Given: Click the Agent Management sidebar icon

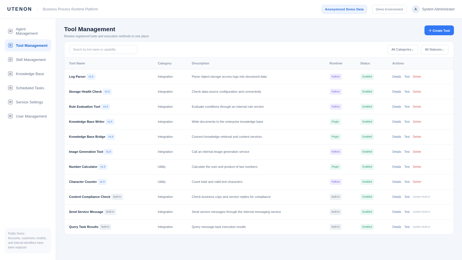Looking at the screenshot, I should 10,31.
